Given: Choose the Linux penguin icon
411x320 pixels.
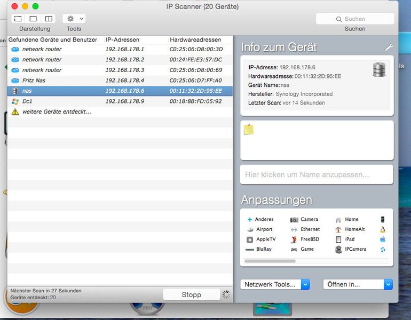Looking at the screenshot, I should click(383, 229).
